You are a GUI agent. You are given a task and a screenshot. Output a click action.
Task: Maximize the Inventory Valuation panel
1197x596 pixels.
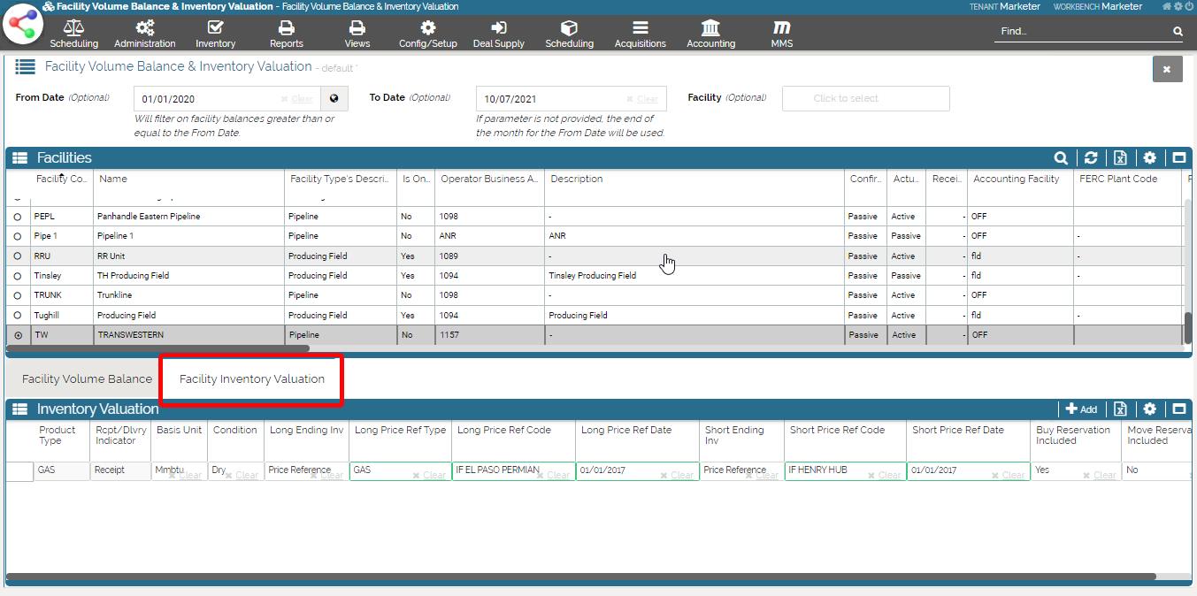1178,409
